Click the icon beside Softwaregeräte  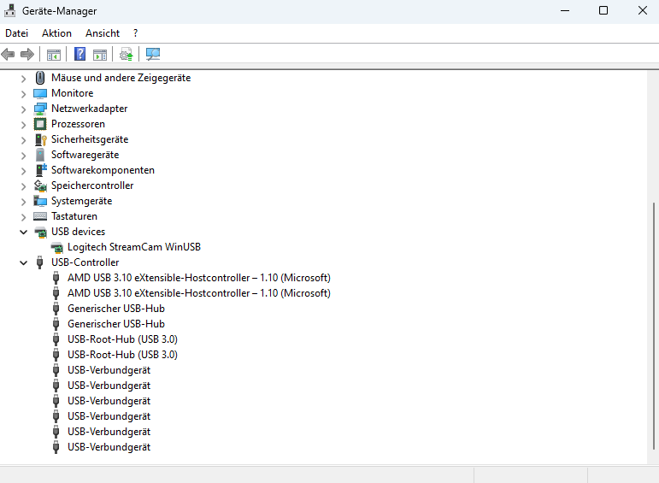tap(40, 155)
